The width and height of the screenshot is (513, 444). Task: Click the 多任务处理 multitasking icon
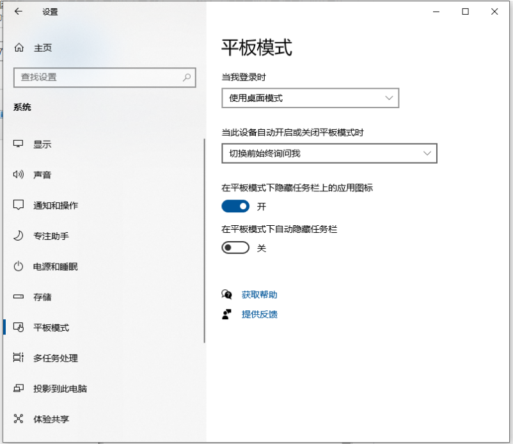[19, 358]
